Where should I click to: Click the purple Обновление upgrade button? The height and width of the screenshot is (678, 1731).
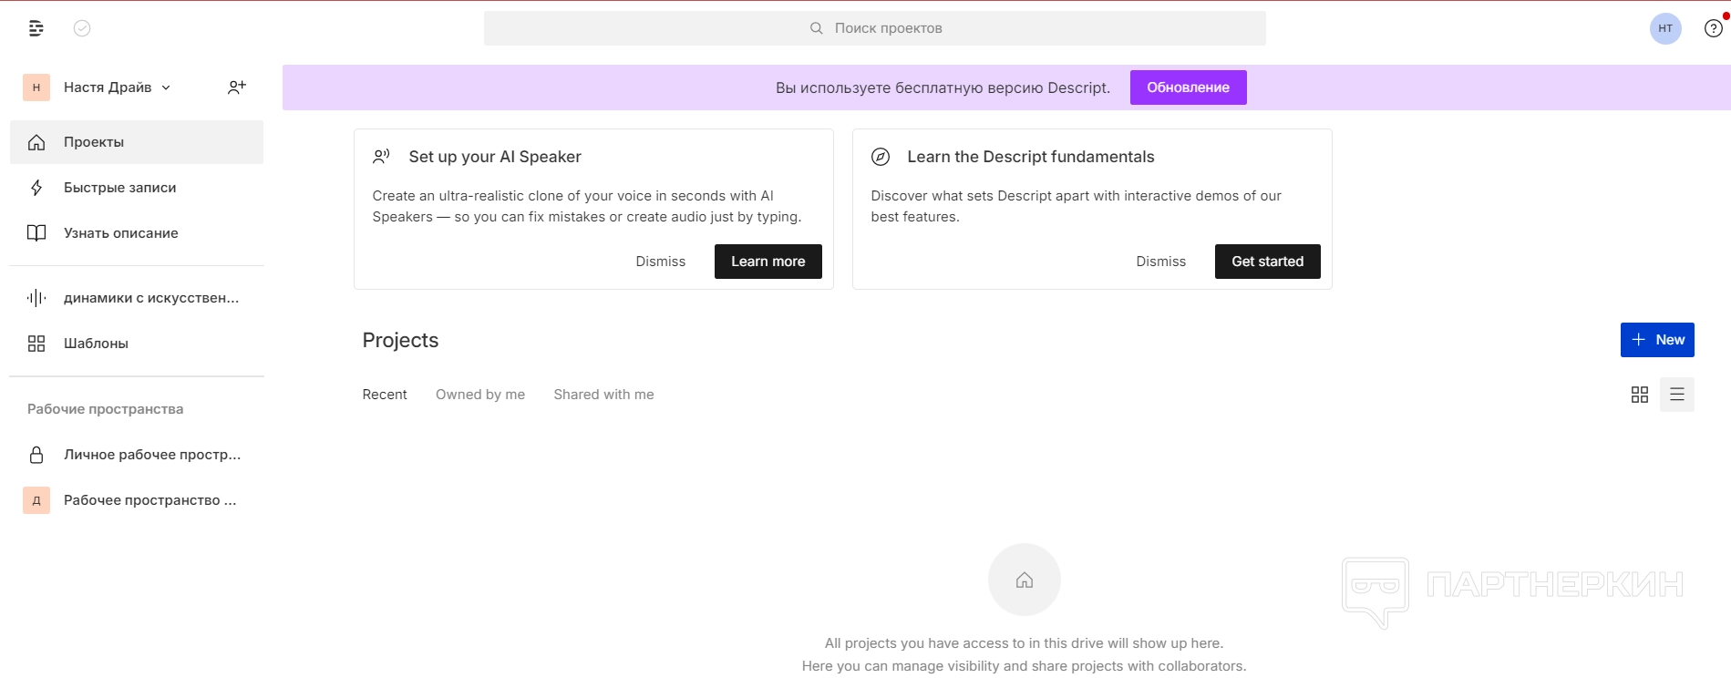[1188, 87]
